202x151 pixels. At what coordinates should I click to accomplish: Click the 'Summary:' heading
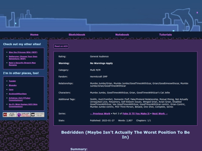(79, 149)
